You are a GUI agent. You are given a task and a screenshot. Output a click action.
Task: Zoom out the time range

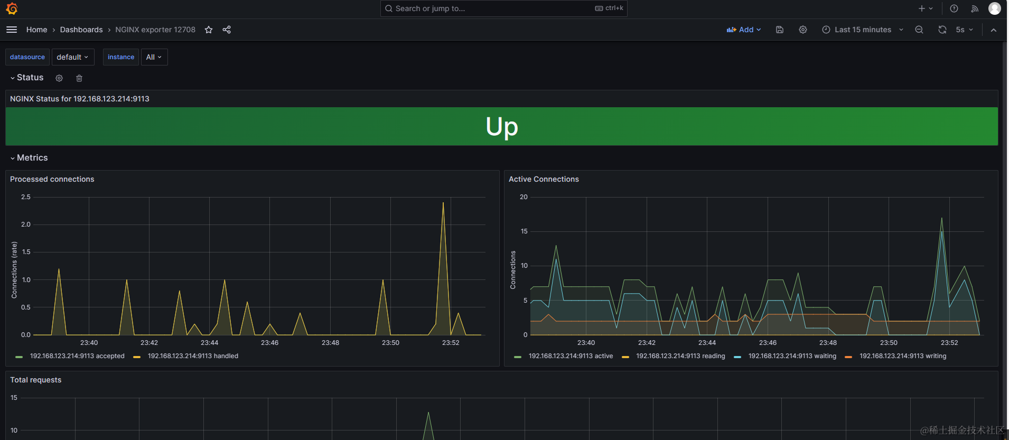[x=919, y=30]
